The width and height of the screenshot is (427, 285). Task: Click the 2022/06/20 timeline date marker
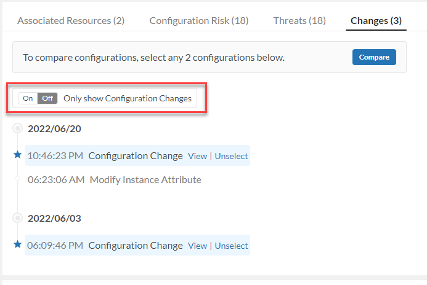coord(17,128)
